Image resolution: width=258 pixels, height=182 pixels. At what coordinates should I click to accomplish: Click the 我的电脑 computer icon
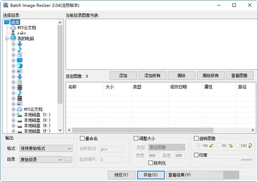click(13, 38)
